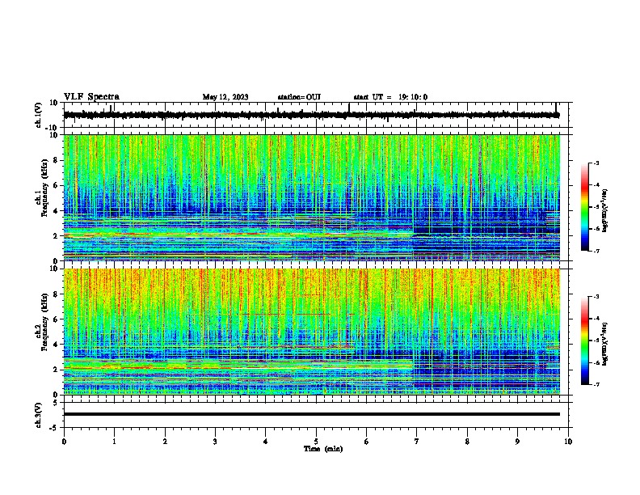Click the 6 kHz tick on ch.2 spectrogram
This screenshot has width=640, height=495.
(56, 319)
